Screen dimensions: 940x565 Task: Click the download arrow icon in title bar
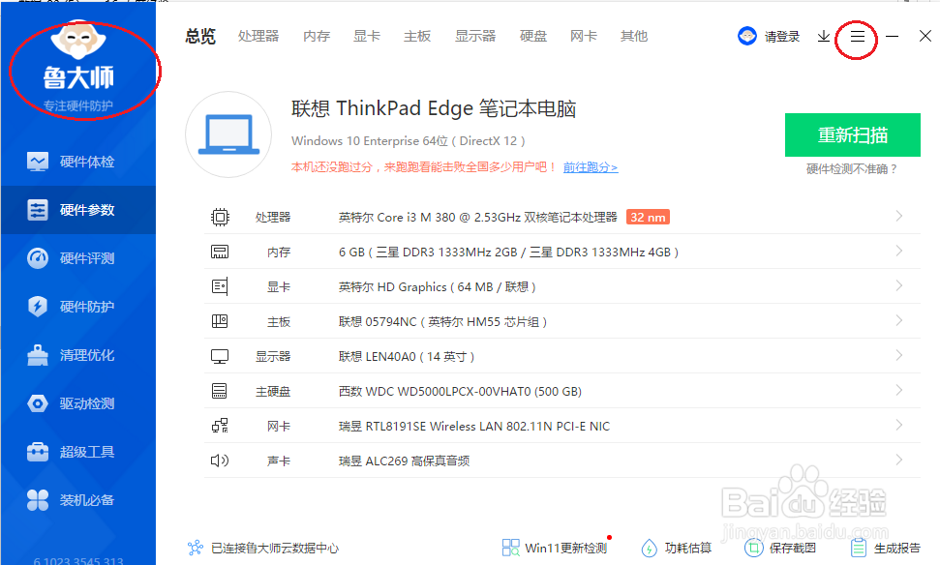point(824,37)
